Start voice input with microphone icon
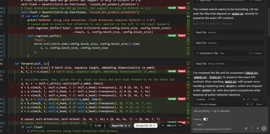 [258, 128]
